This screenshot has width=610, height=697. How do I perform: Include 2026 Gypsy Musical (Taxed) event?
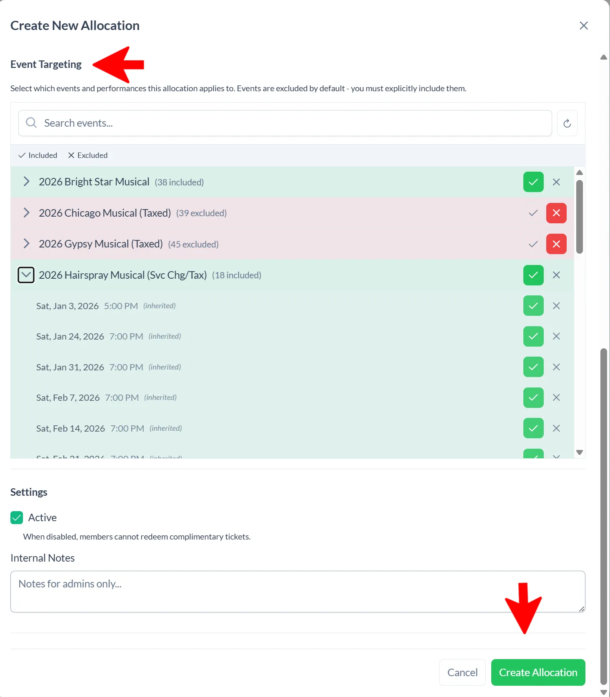coord(533,244)
